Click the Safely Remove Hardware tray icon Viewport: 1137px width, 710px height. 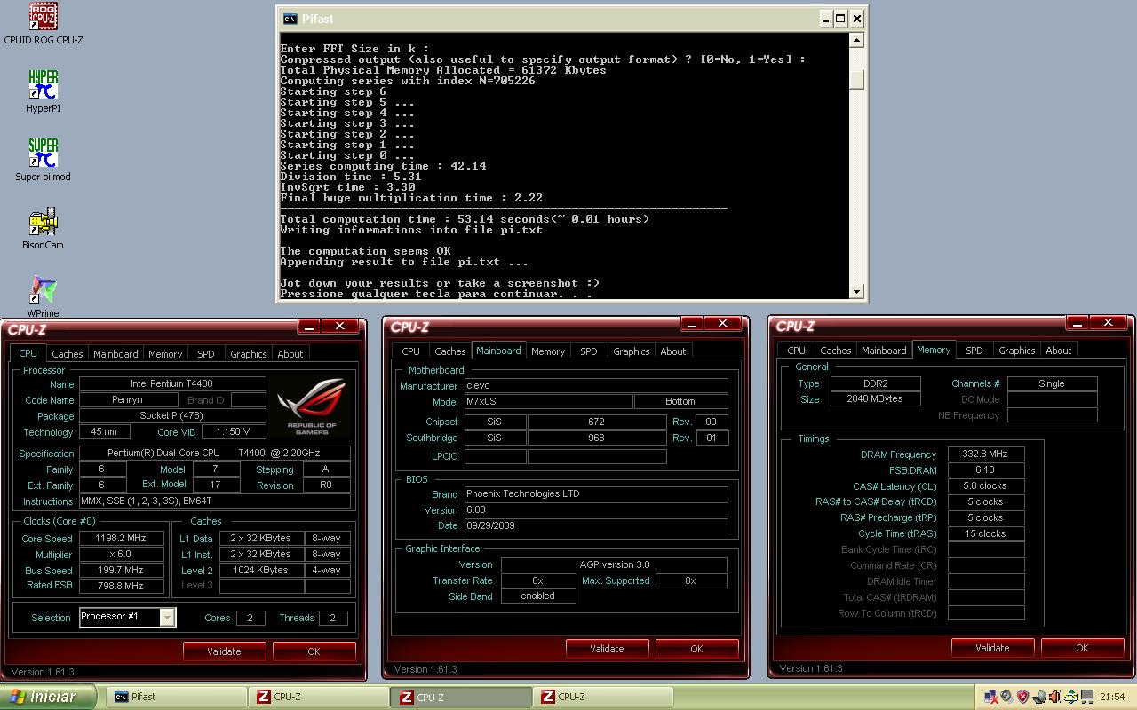(1071, 697)
